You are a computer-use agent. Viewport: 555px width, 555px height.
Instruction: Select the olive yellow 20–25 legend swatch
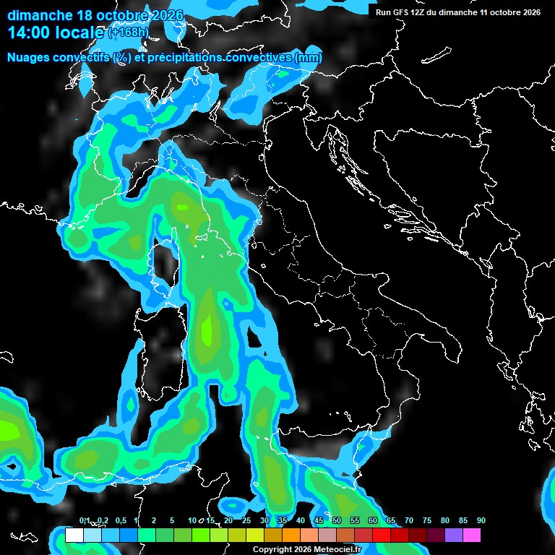pos(237,535)
